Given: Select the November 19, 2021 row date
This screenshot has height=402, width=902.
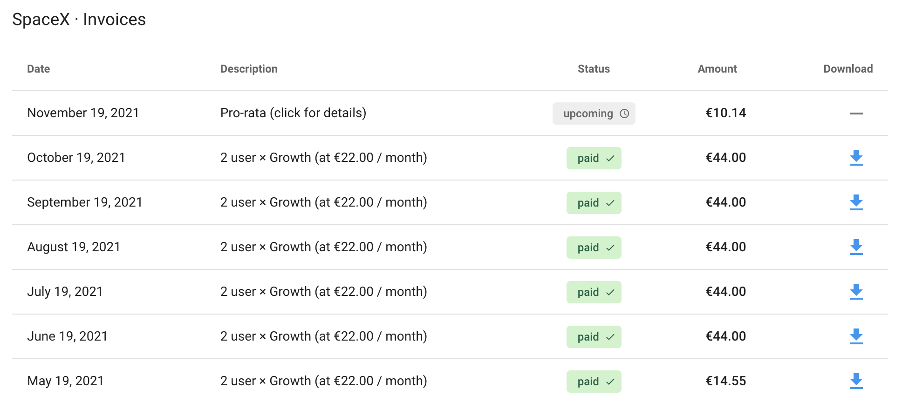Looking at the screenshot, I should 83,113.
